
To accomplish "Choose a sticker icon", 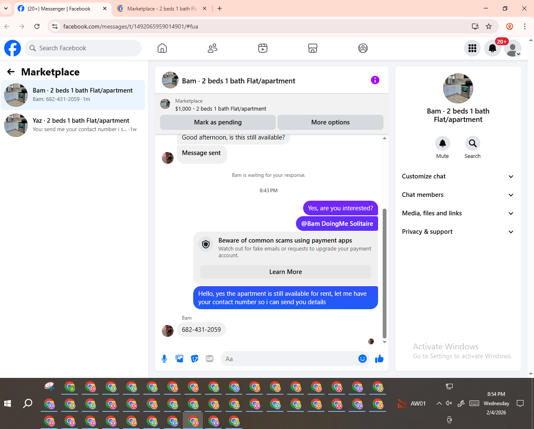I will pos(194,359).
